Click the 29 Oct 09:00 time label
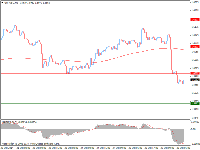The width and height of the screenshot is (200, 150). [167, 148]
